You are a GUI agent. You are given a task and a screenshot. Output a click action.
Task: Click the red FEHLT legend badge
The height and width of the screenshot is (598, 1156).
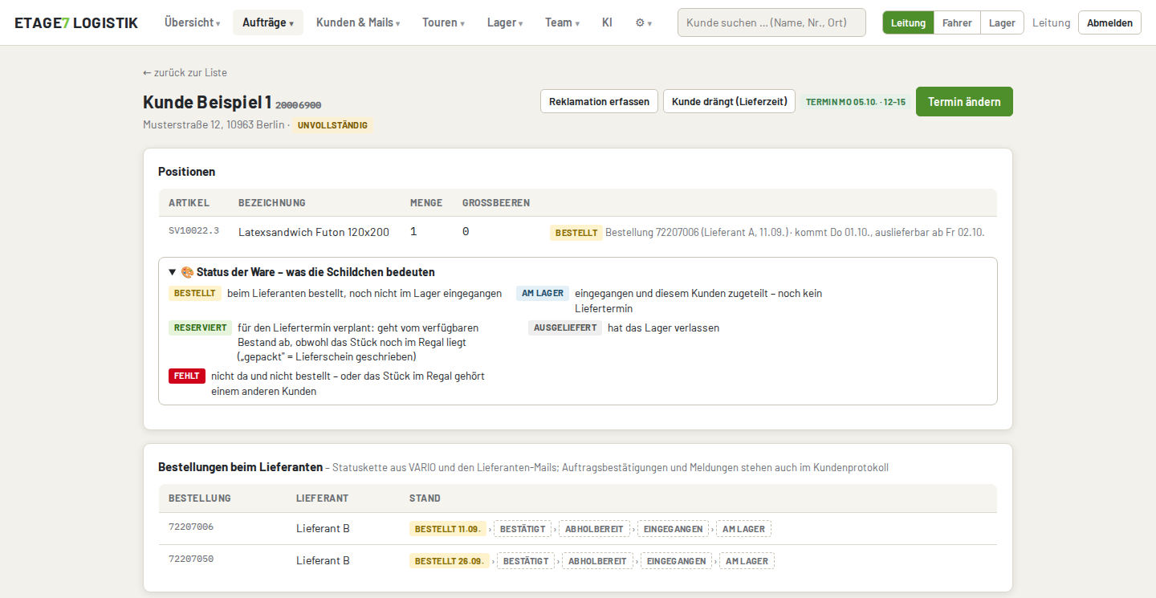pyautogui.click(x=187, y=376)
